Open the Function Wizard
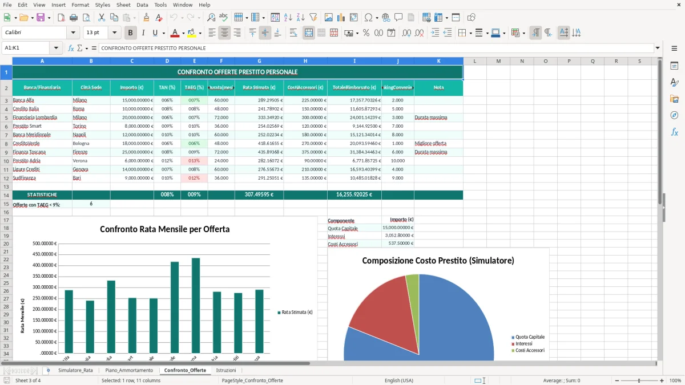Viewport: 685px width, 385px height. (71, 48)
